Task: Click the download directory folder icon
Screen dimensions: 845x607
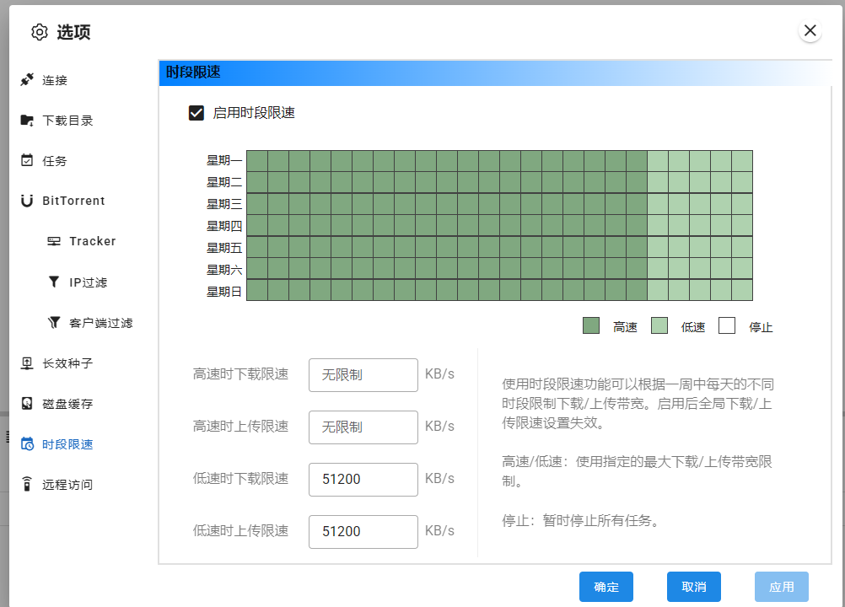Action: 27,121
